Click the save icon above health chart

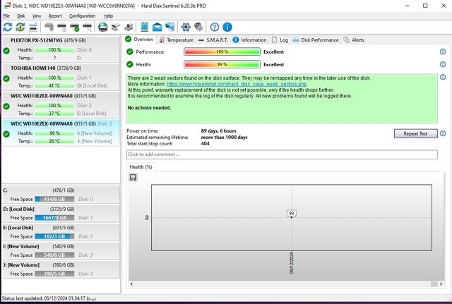[x=133, y=177]
